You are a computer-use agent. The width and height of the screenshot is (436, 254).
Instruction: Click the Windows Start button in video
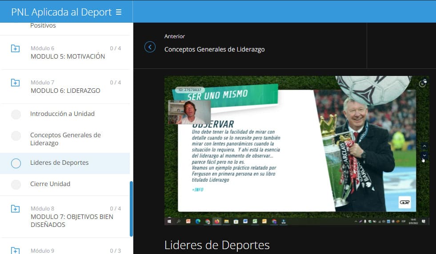169,221
